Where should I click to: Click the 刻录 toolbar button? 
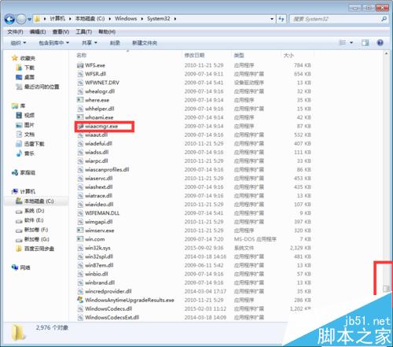click(x=115, y=42)
